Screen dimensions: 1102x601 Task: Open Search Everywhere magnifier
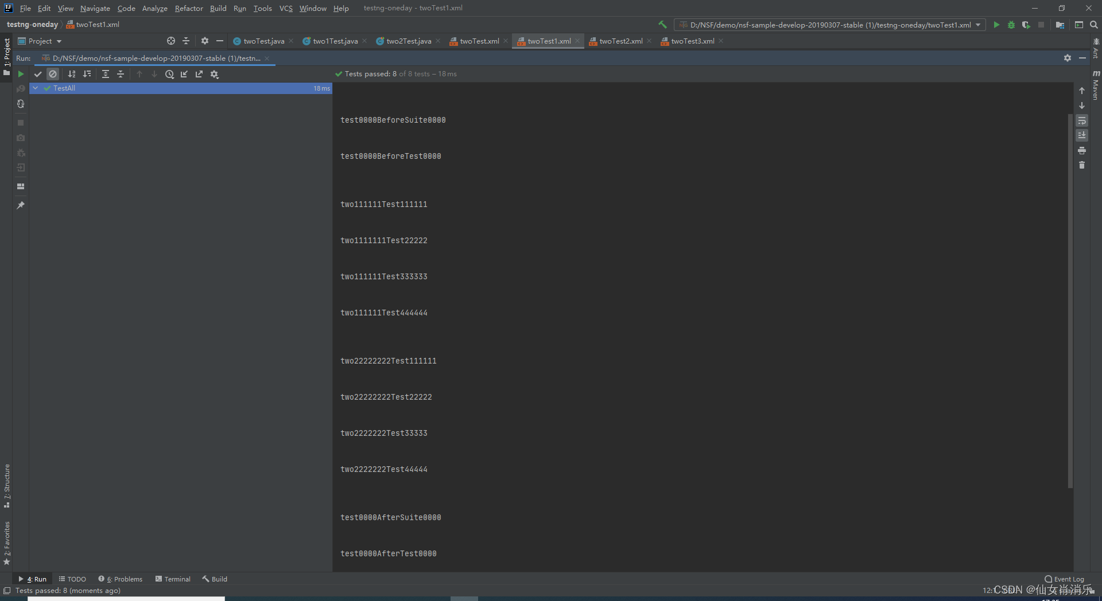(1094, 25)
